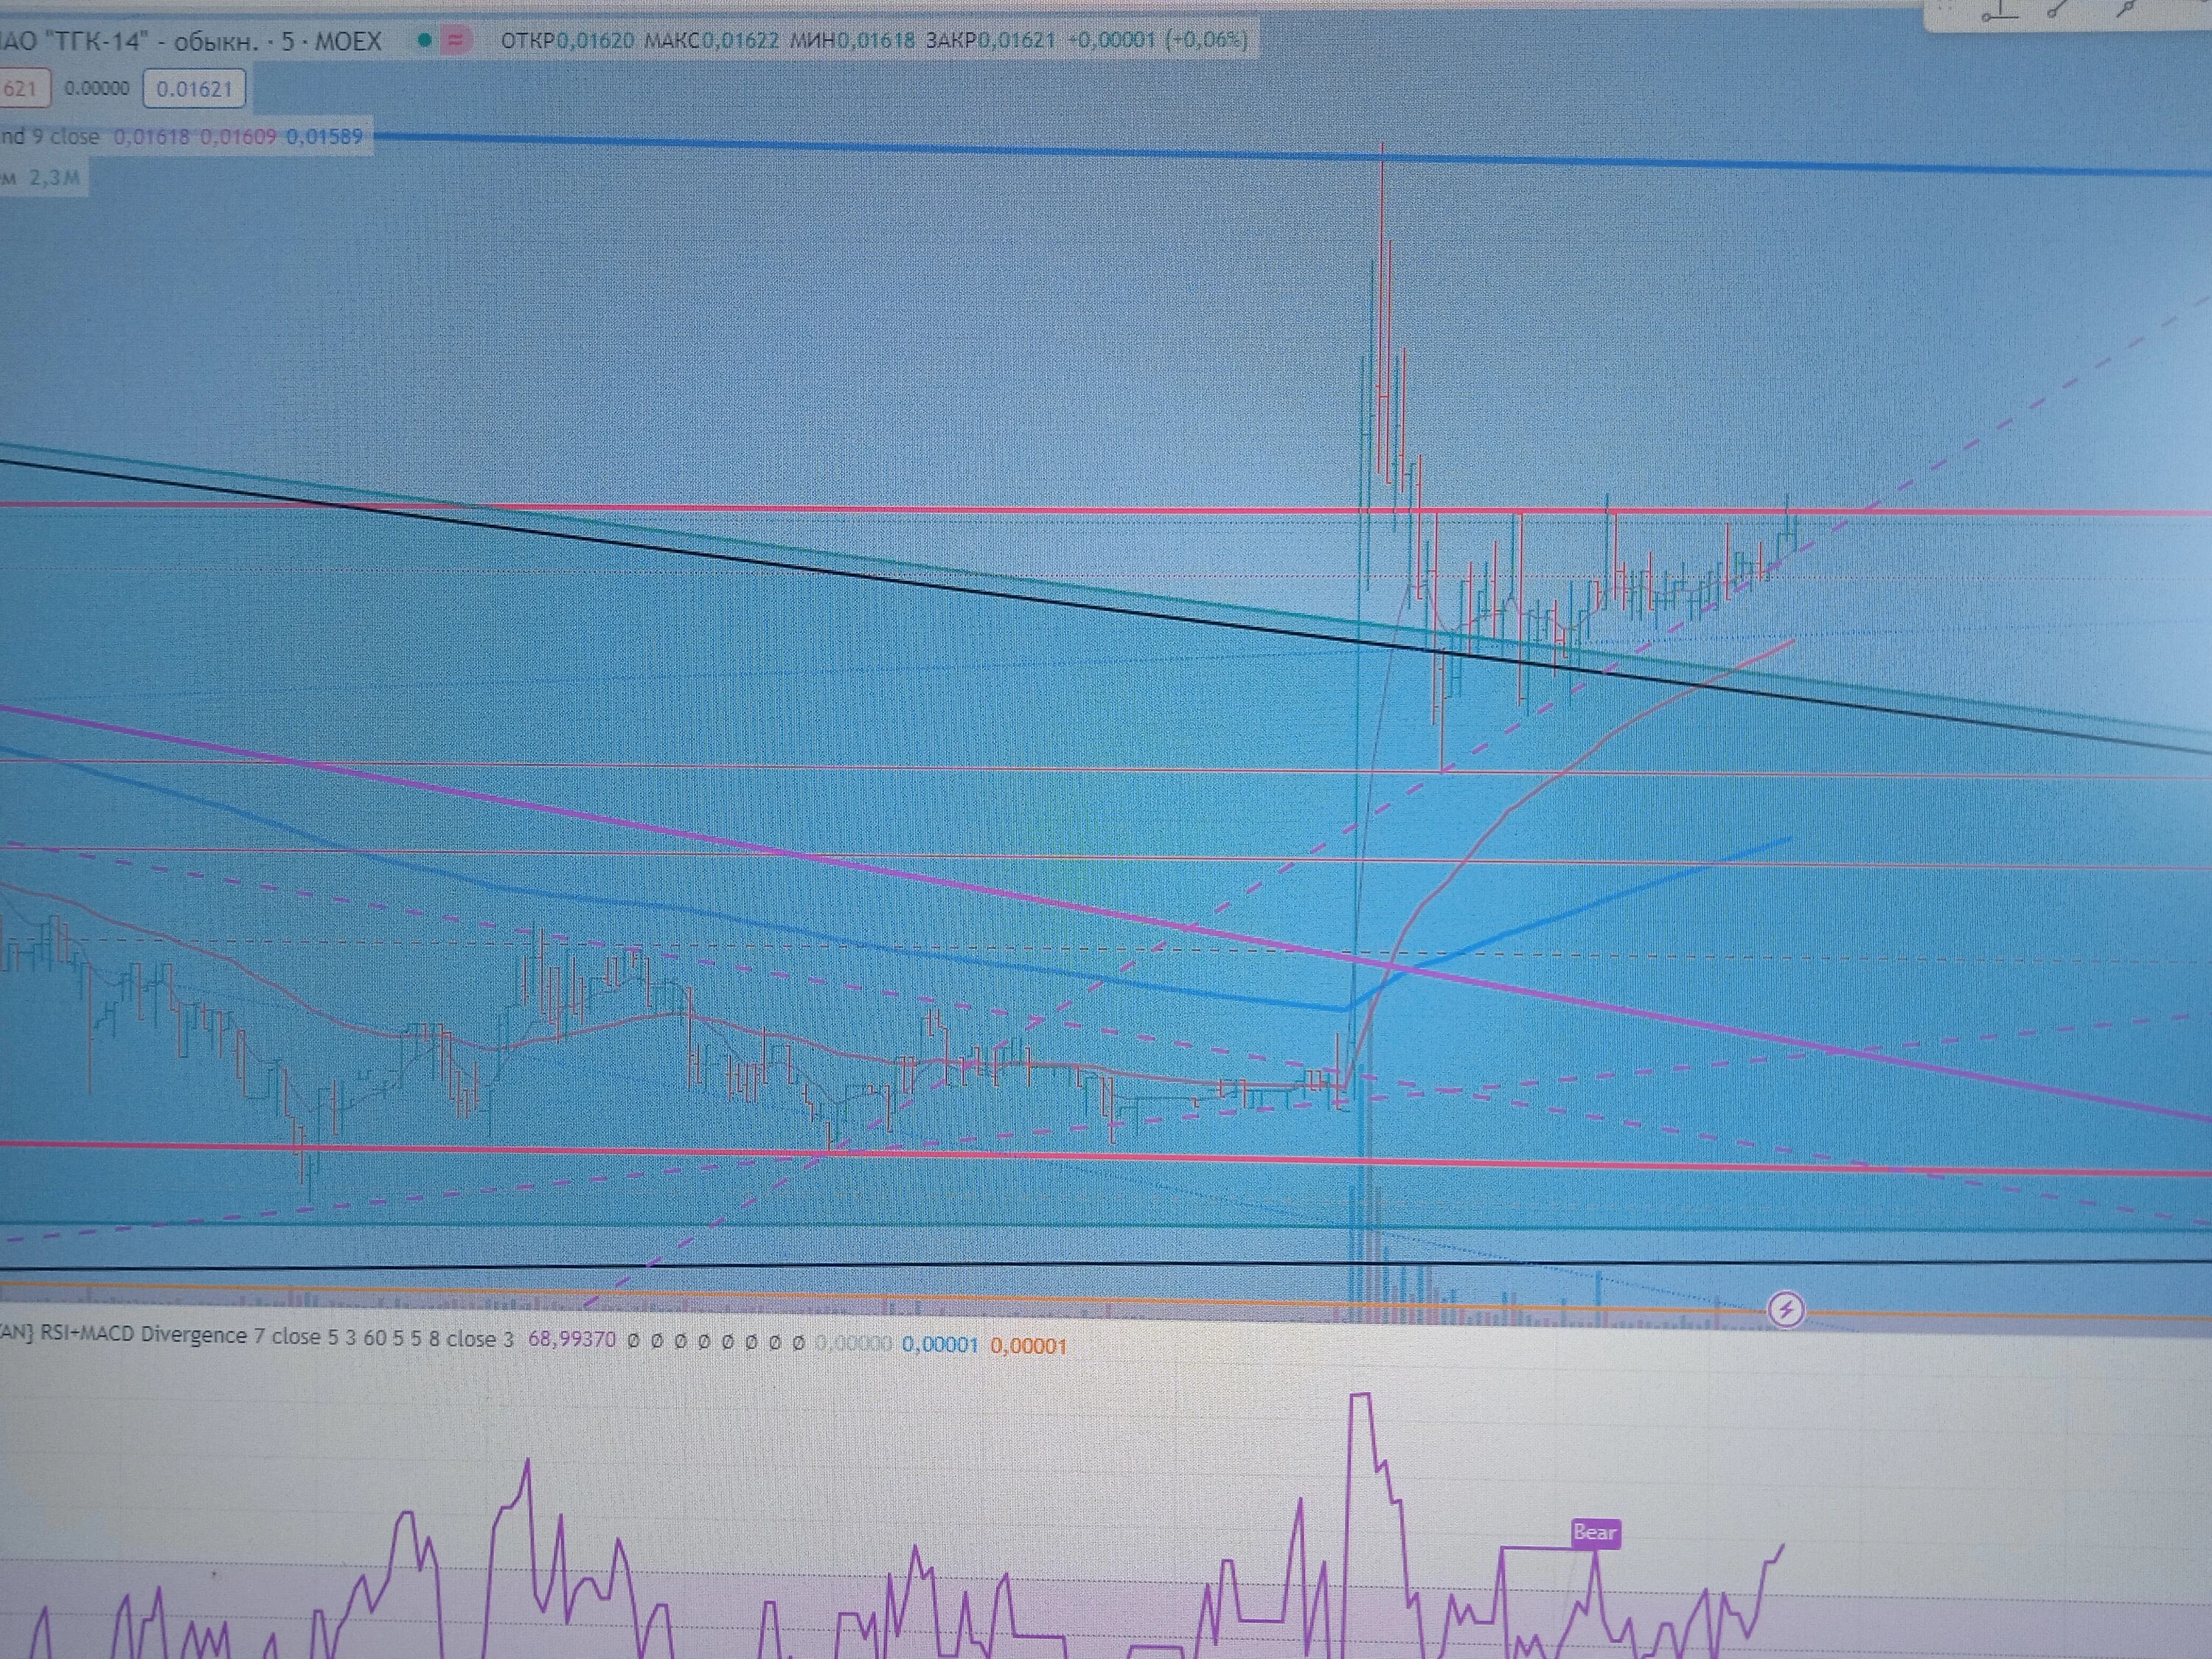Click the lightning bolt event marker icon
Screen dimensions: 2212x1659
1785,1308
